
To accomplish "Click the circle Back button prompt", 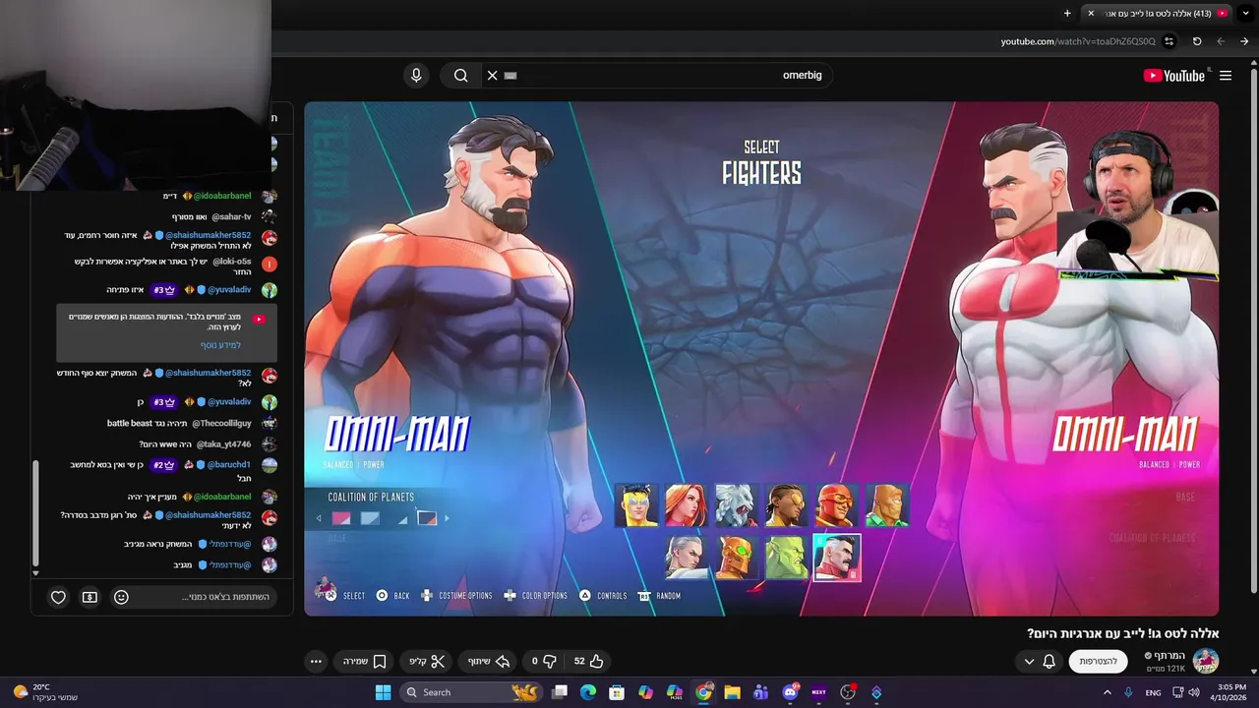I will (x=382, y=596).
